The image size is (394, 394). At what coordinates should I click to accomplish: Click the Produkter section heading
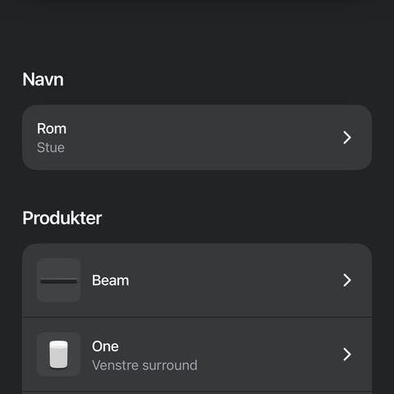click(62, 218)
